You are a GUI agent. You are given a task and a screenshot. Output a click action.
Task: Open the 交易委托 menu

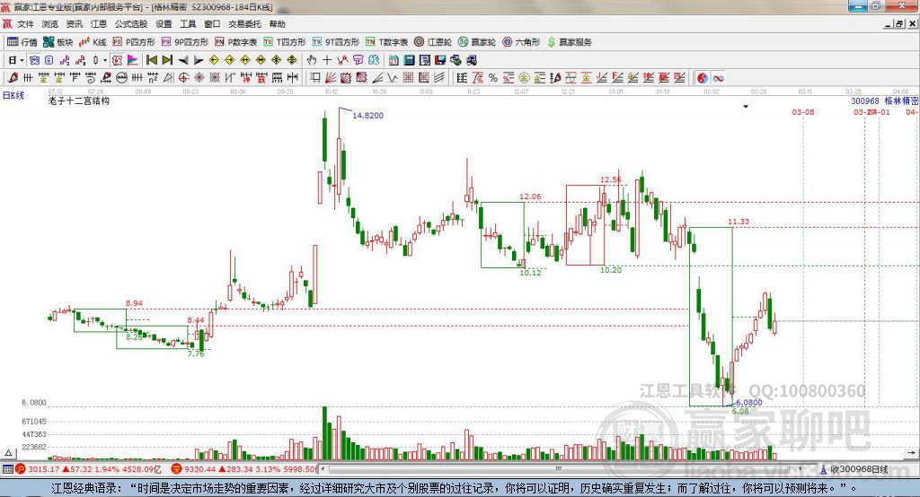click(x=244, y=24)
